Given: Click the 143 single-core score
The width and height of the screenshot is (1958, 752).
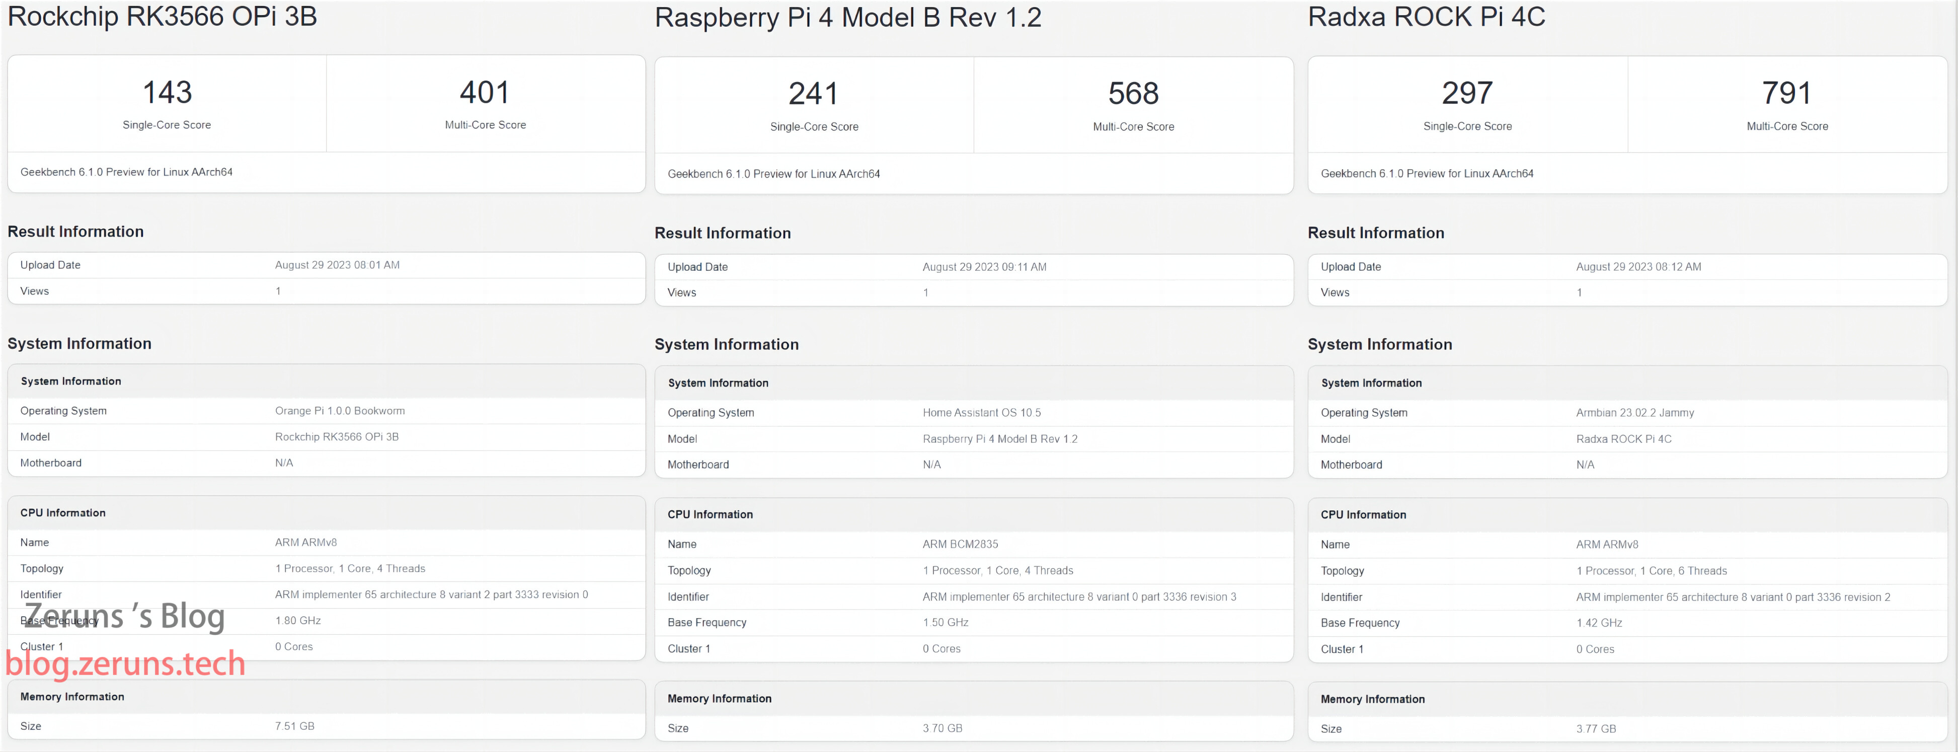Looking at the screenshot, I should tap(167, 93).
